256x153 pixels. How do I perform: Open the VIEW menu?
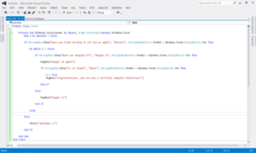click(21, 8)
